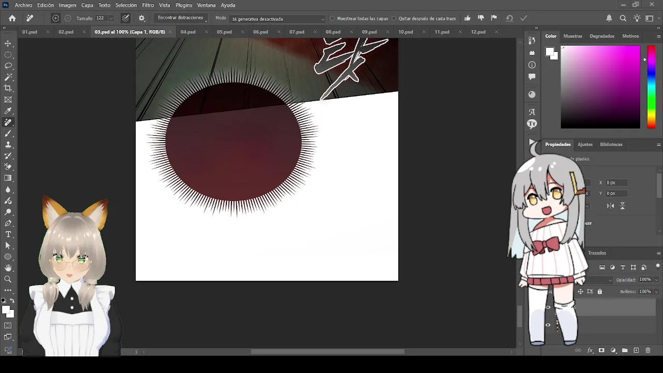663x373 pixels.
Task: Pick a color in the magenta color field
Action: (600, 87)
